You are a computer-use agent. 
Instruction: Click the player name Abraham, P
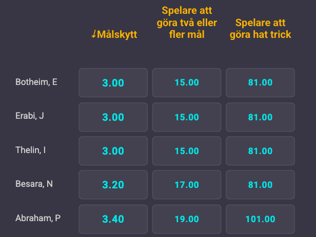38,219
